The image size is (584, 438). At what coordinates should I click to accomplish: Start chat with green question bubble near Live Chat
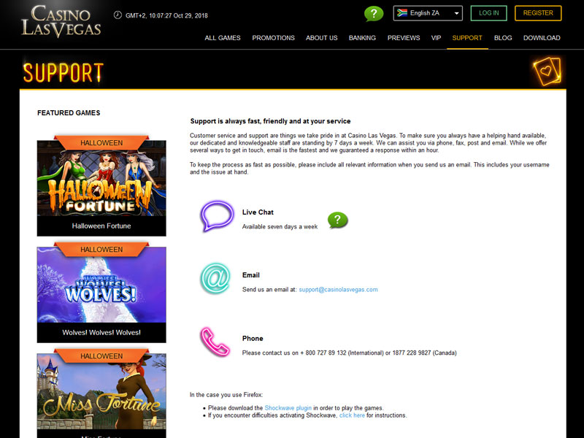tap(337, 220)
